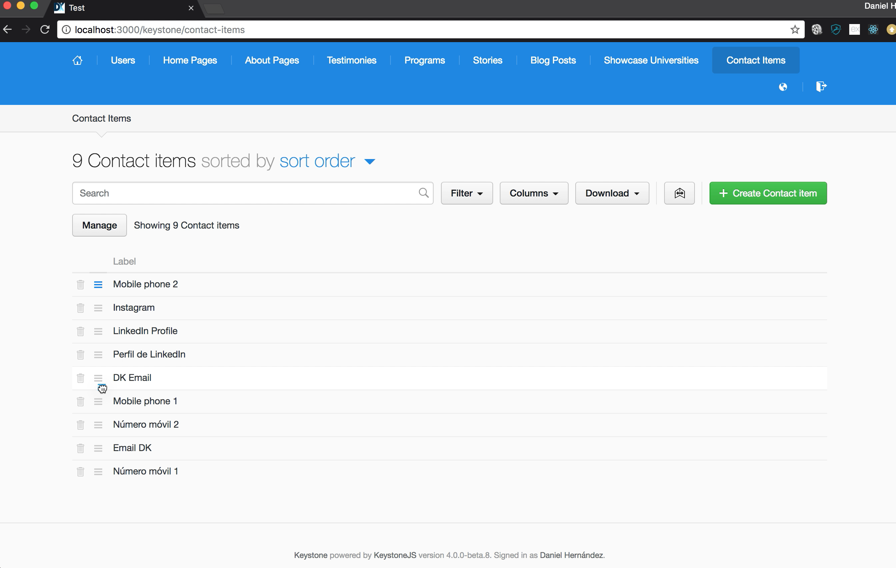Click the expand table width icon button
Image resolution: width=896 pixels, height=568 pixels.
[679, 193]
